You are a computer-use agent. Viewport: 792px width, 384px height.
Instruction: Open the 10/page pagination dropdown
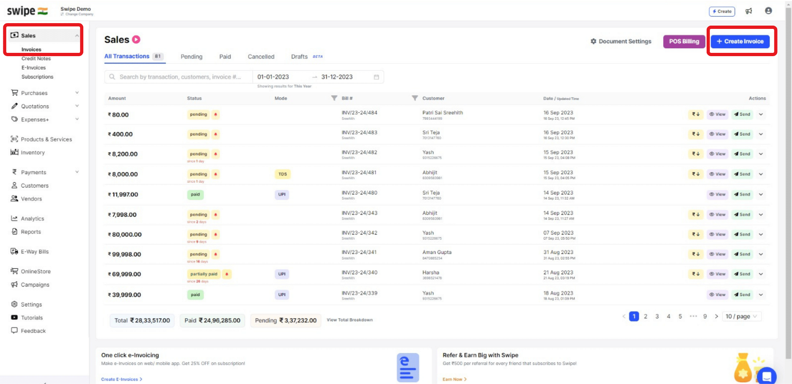tap(741, 316)
